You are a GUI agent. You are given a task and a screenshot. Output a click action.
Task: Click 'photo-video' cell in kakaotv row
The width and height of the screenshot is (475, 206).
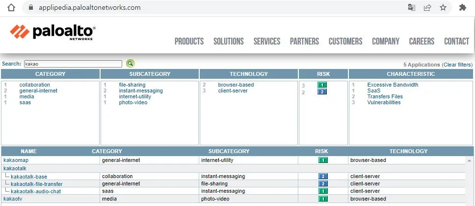215,199
